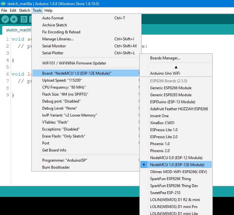
Task: Open the File menu
Action: click(x=4, y=10)
